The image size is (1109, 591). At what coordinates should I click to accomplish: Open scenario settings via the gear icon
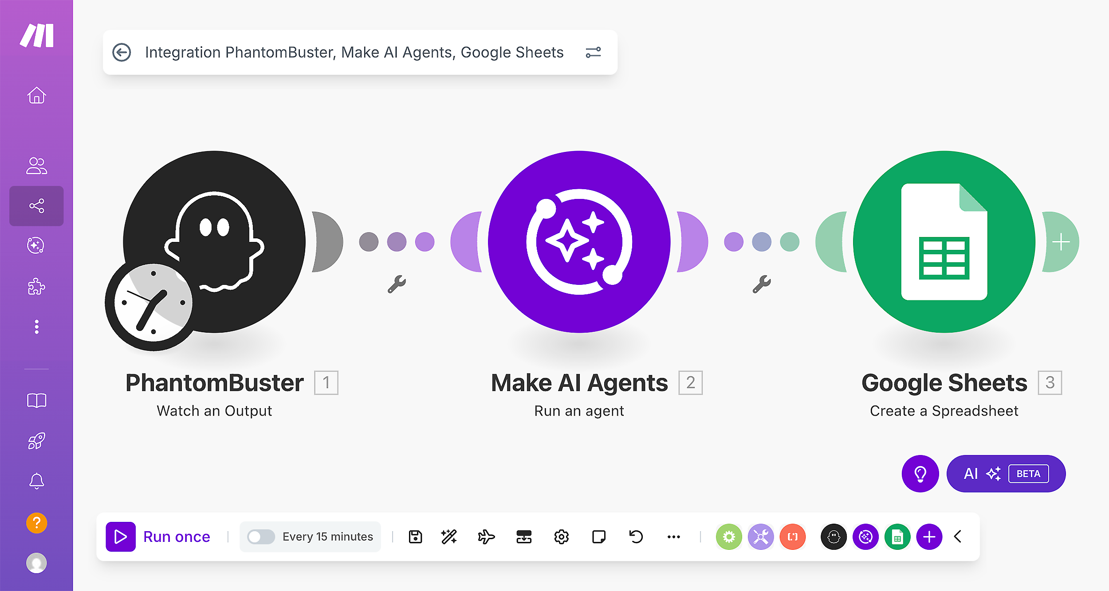click(561, 537)
